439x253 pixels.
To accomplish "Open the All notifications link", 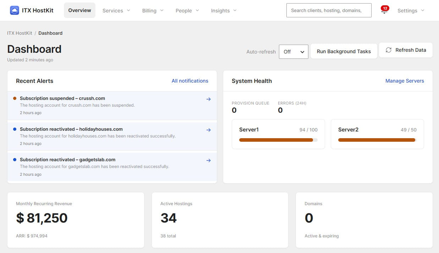I will pos(190,81).
